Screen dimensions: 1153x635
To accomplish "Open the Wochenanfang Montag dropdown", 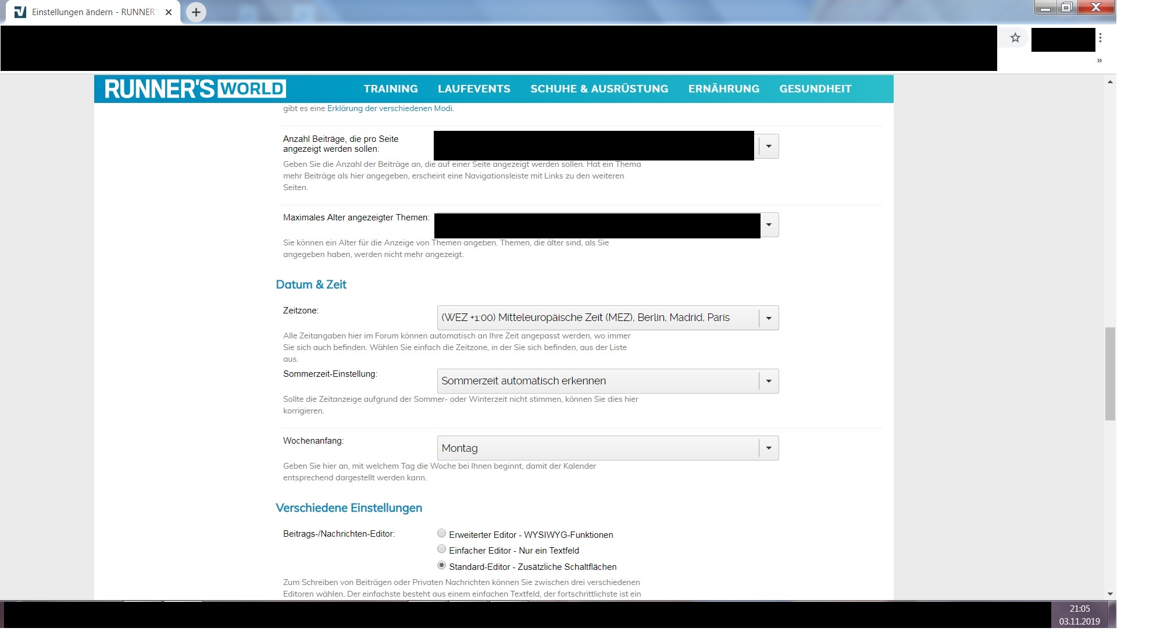I will (x=607, y=448).
